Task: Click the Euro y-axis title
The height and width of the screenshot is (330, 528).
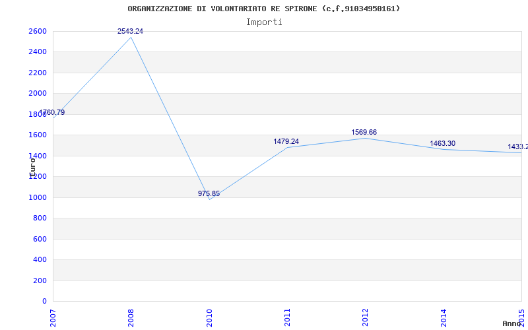Action: click(x=32, y=165)
